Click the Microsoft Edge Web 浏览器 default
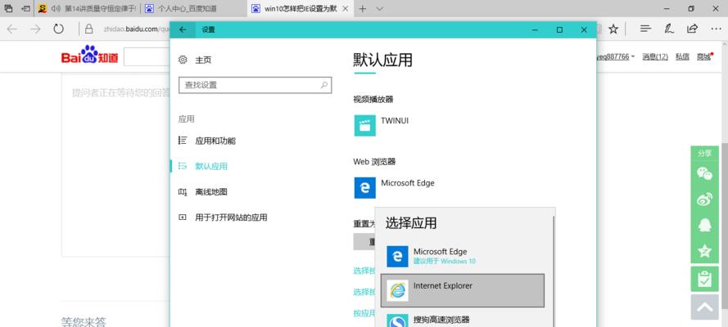728x327 pixels. click(x=395, y=187)
